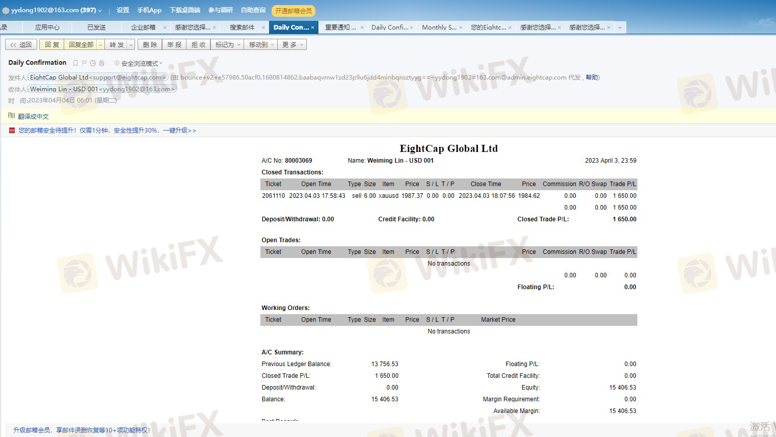Click the Closed Trade P/L total 1 650.00
The height and width of the screenshot is (437, 776).
(x=625, y=219)
